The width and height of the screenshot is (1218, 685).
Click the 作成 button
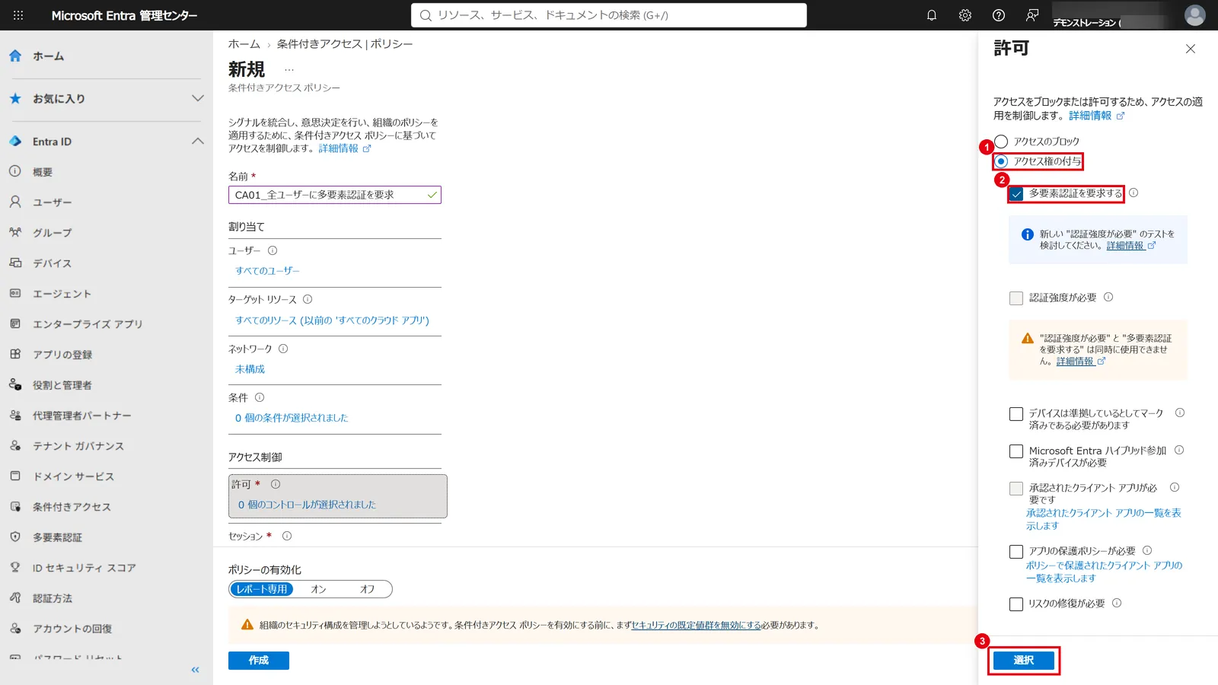259,660
